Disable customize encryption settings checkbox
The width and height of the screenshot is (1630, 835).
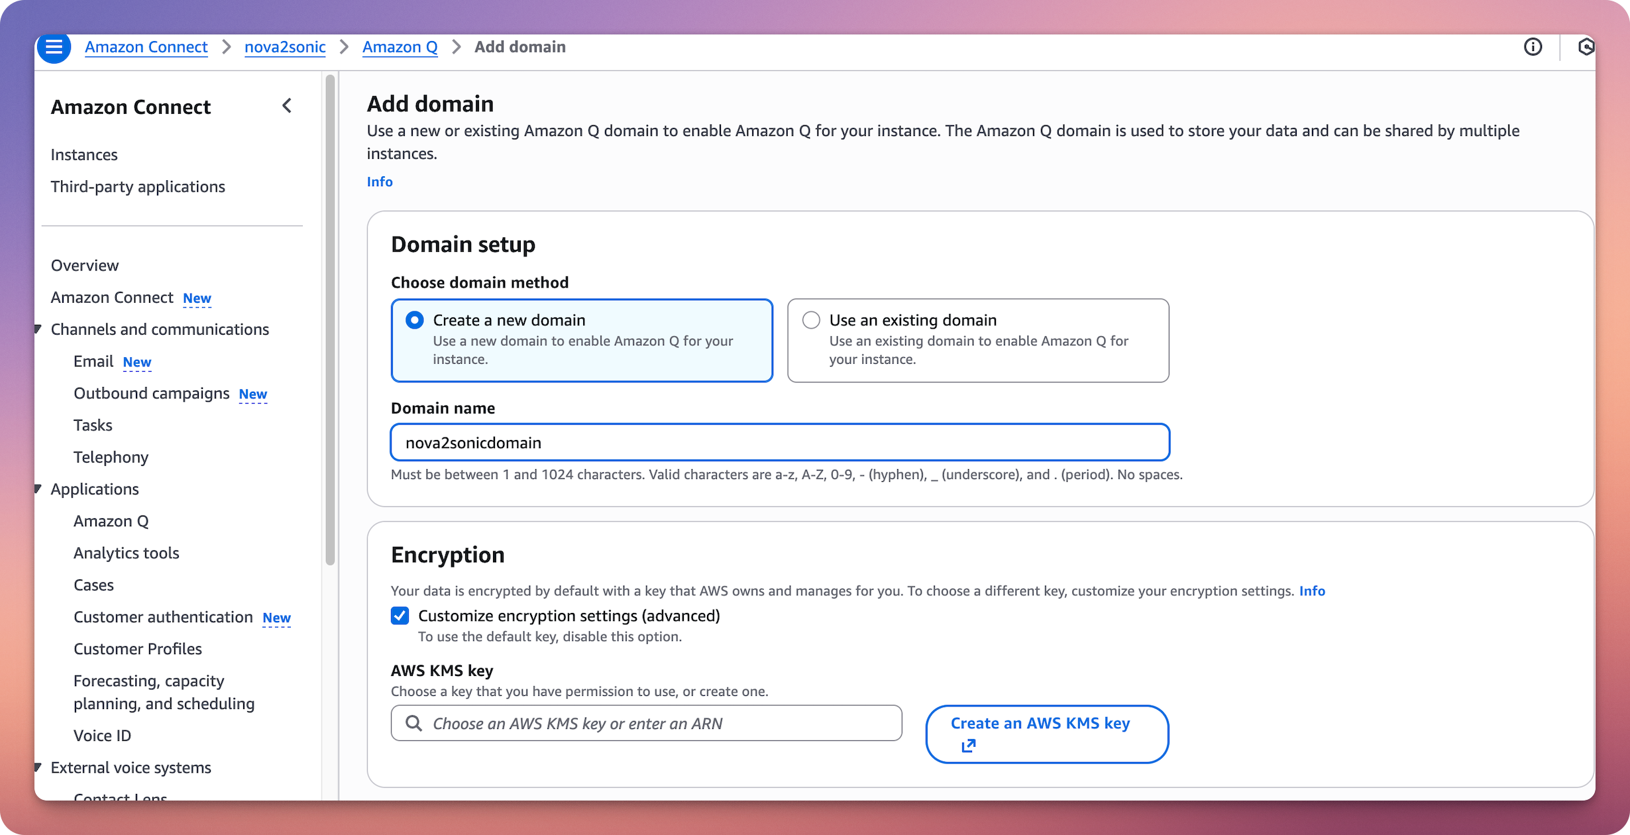400,616
